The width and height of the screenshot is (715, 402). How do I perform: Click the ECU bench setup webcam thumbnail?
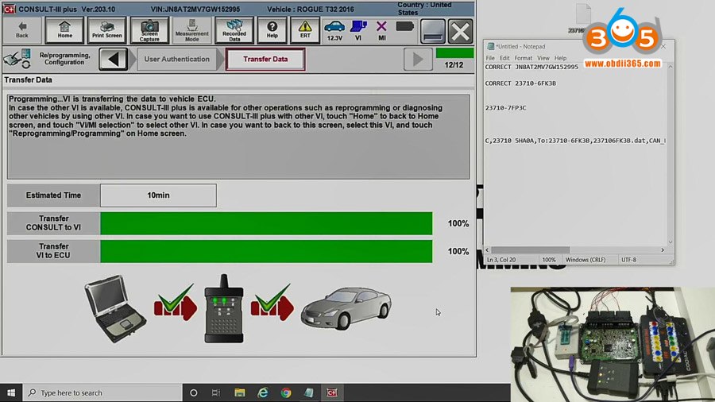[613, 344]
